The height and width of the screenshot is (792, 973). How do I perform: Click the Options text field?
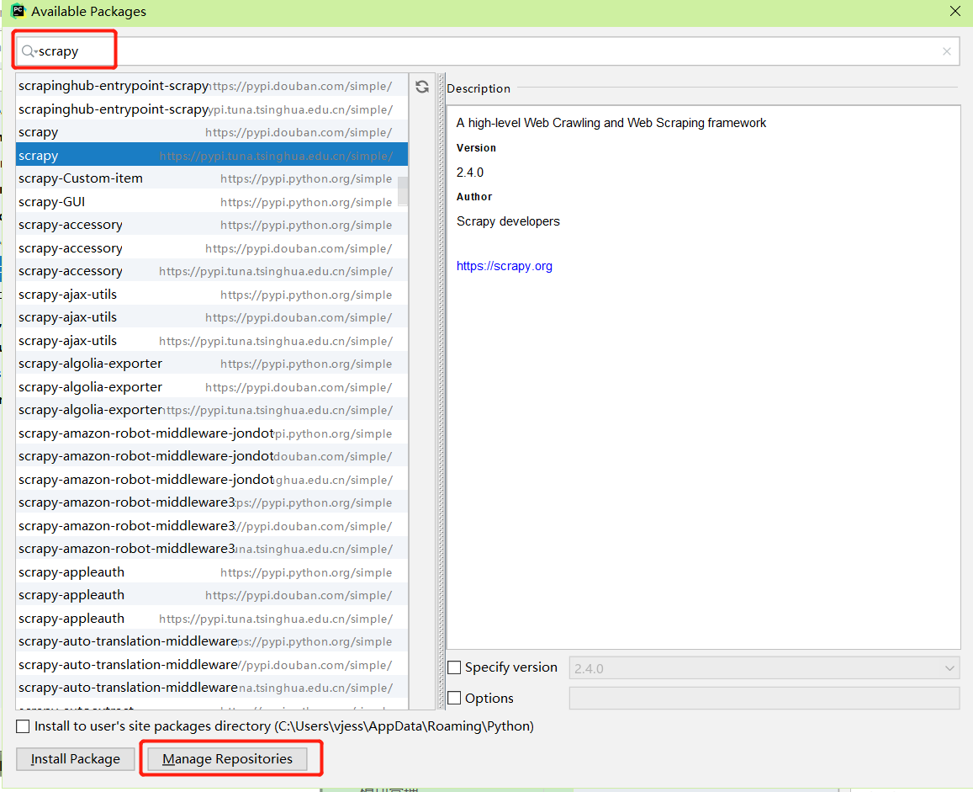(764, 699)
